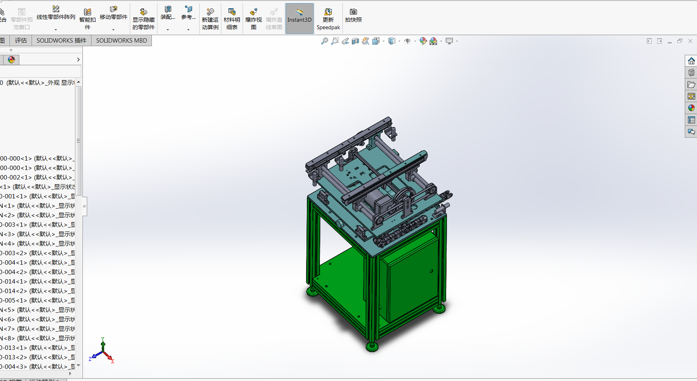Screen dimensions: 697x381
Task: Toggle 显示隐藏的零部件 visibility
Action: coord(143,19)
